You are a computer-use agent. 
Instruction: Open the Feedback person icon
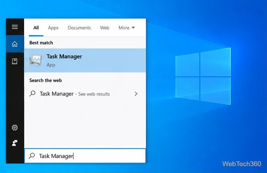pyautogui.click(x=15, y=143)
